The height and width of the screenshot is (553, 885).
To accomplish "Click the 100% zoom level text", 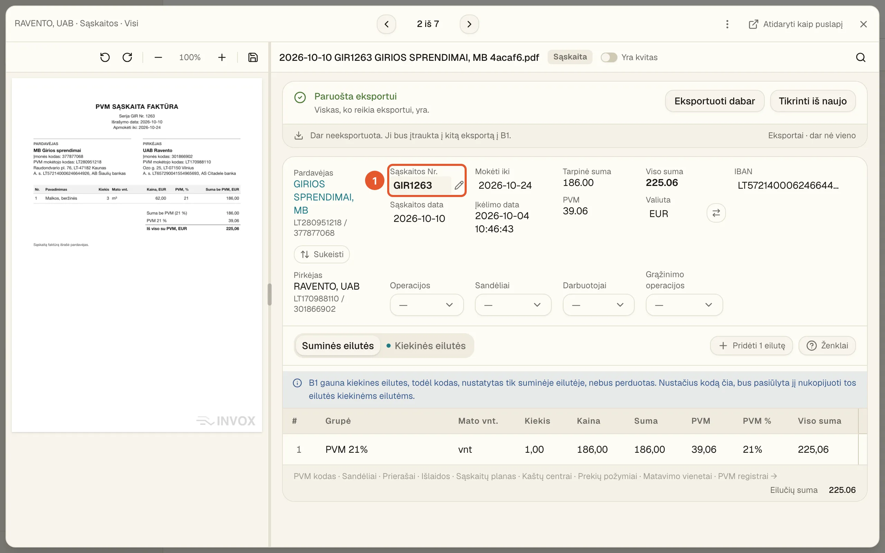I will pyautogui.click(x=190, y=57).
